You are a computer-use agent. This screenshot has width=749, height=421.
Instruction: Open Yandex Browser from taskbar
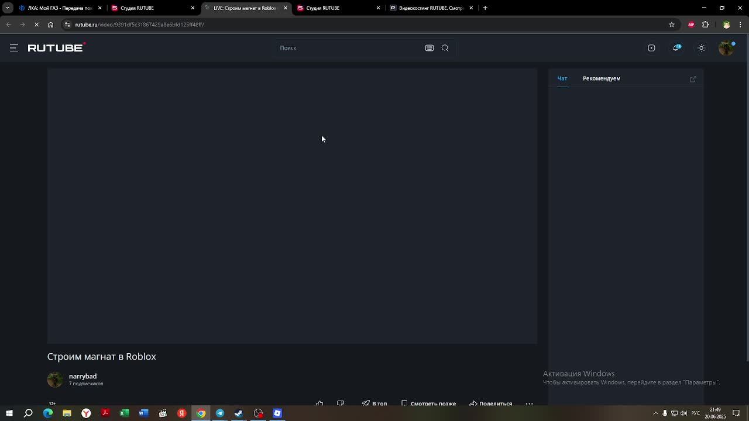[x=86, y=413]
